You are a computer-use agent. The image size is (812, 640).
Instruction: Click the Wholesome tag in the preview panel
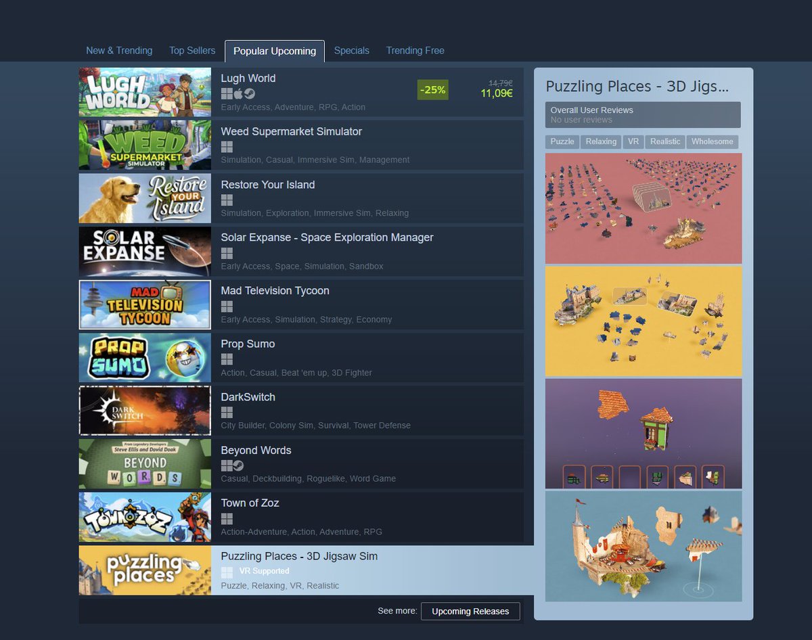(713, 141)
